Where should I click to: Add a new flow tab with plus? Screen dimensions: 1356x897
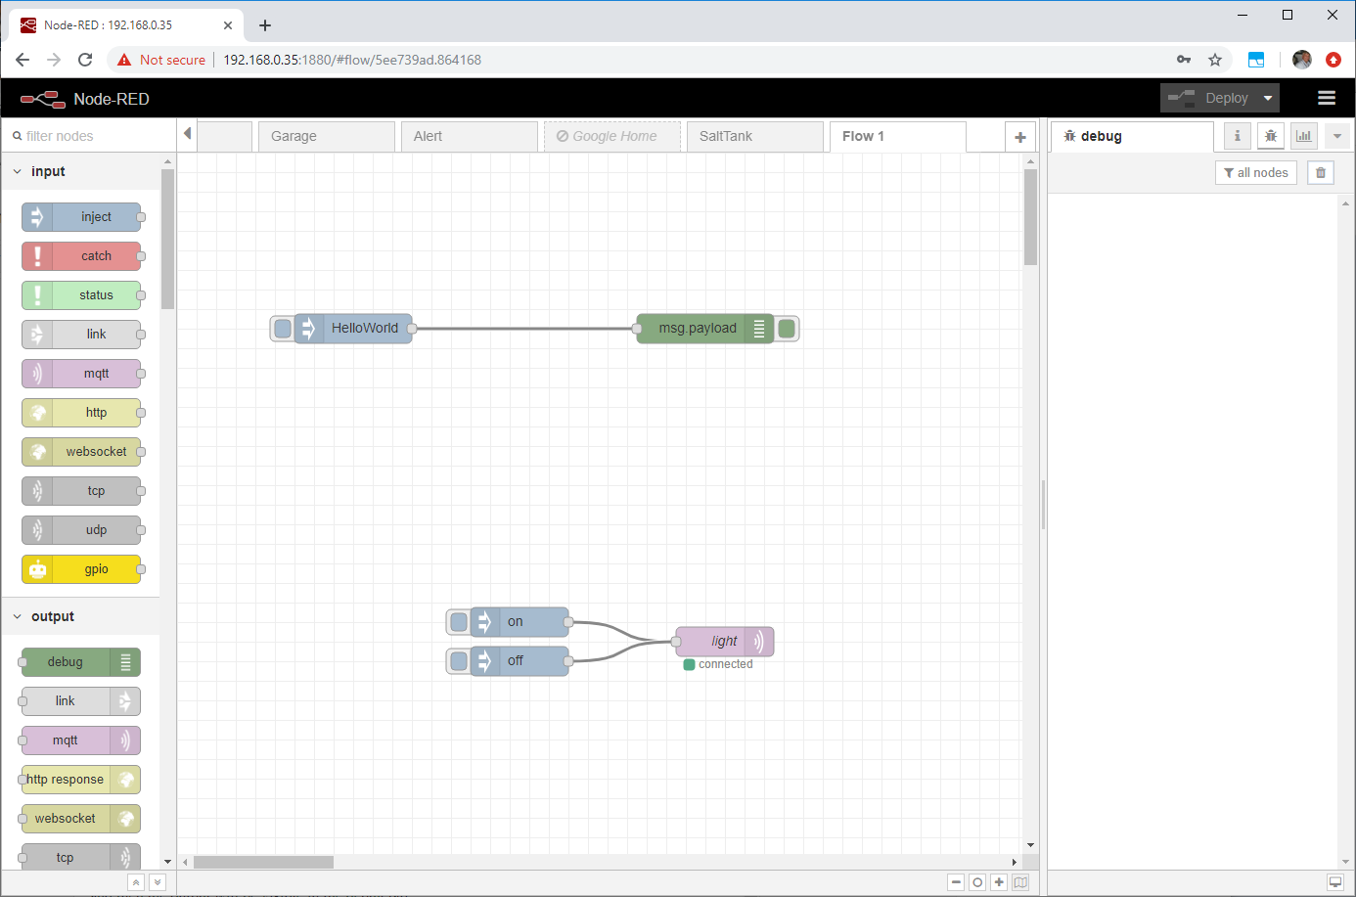click(x=1020, y=137)
